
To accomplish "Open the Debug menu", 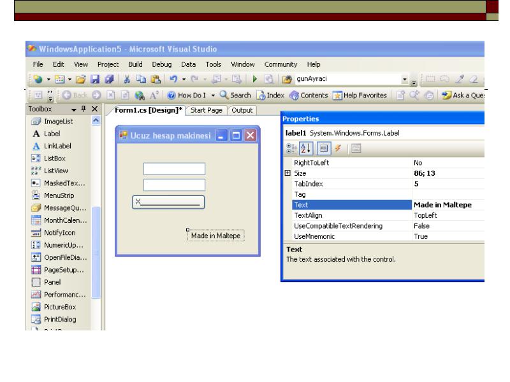I will (x=162, y=64).
